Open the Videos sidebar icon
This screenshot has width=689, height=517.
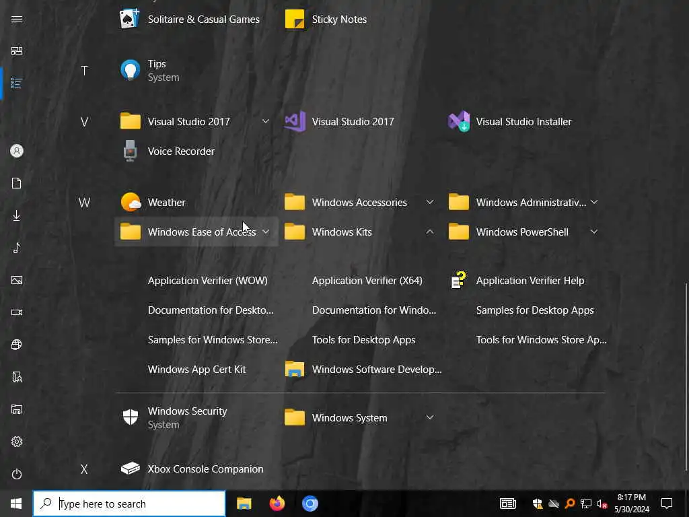(17, 312)
